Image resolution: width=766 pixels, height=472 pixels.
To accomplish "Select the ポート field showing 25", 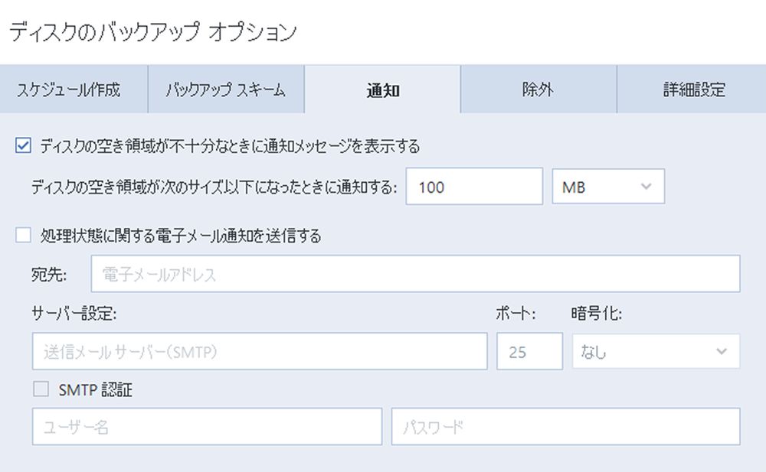I will coord(529,351).
